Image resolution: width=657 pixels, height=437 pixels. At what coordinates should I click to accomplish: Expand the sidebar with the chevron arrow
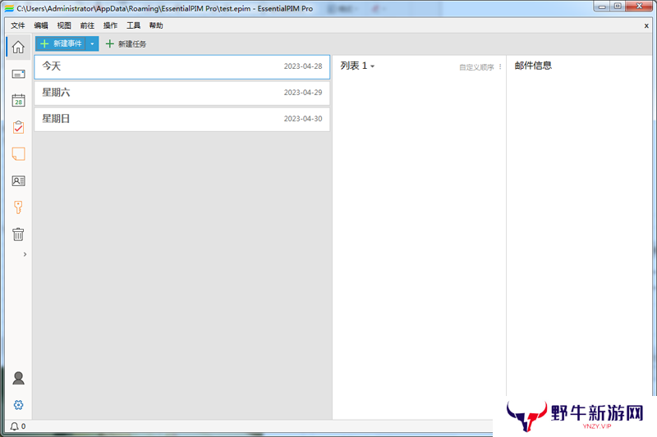25,254
